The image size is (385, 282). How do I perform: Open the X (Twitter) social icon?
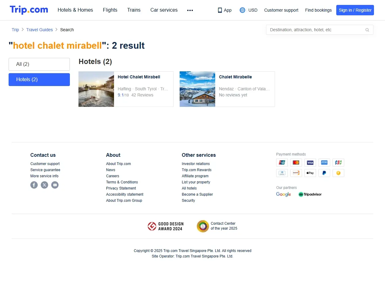pos(44,185)
